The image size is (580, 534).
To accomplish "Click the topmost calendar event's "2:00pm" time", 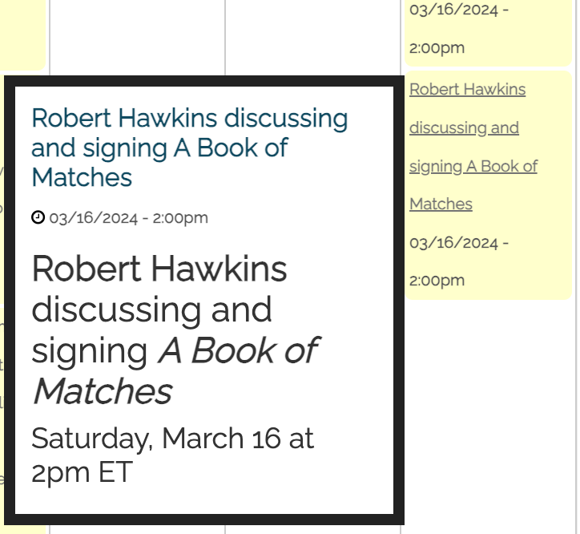I will (437, 48).
